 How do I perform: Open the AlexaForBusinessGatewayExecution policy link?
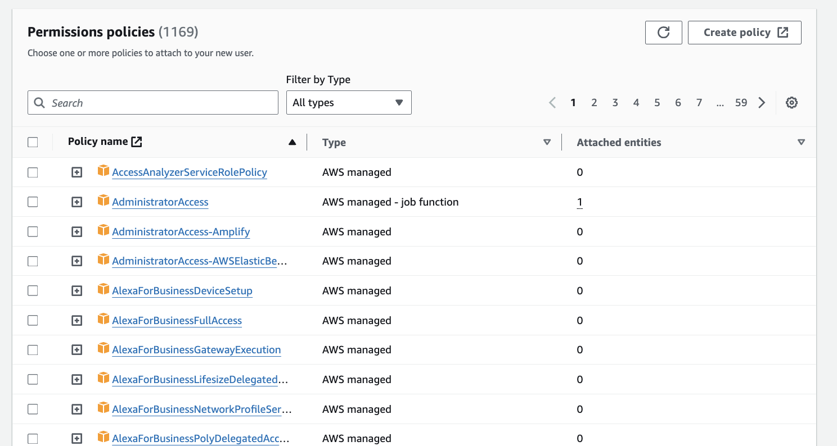coord(196,350)
